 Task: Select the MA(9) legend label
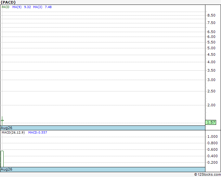[17, 7]
